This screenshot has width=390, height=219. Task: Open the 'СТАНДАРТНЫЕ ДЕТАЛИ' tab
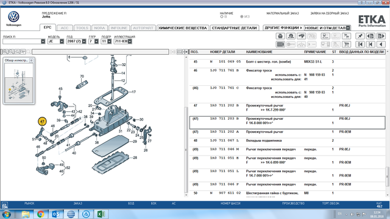234,28
